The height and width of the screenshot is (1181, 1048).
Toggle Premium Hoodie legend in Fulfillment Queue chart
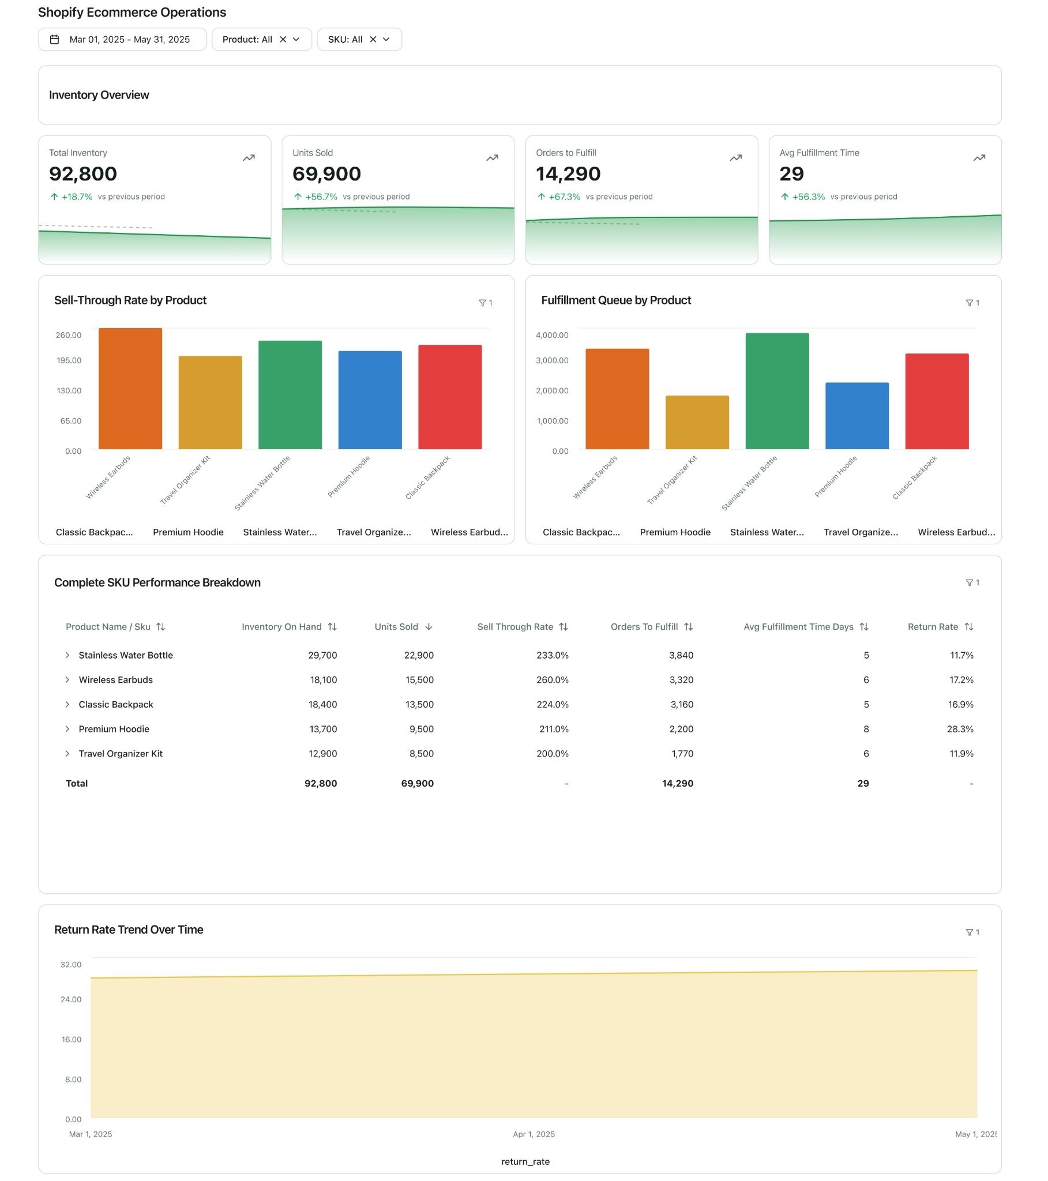675,532
